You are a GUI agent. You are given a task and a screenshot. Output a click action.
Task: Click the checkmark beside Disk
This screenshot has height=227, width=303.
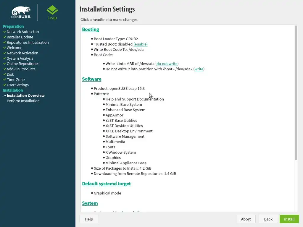tap(5, 74)
